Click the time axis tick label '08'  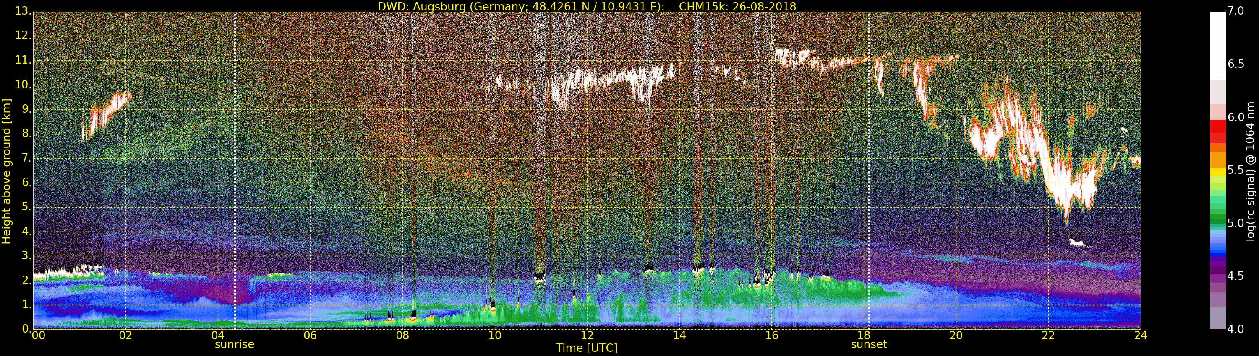tap(402, 335)
